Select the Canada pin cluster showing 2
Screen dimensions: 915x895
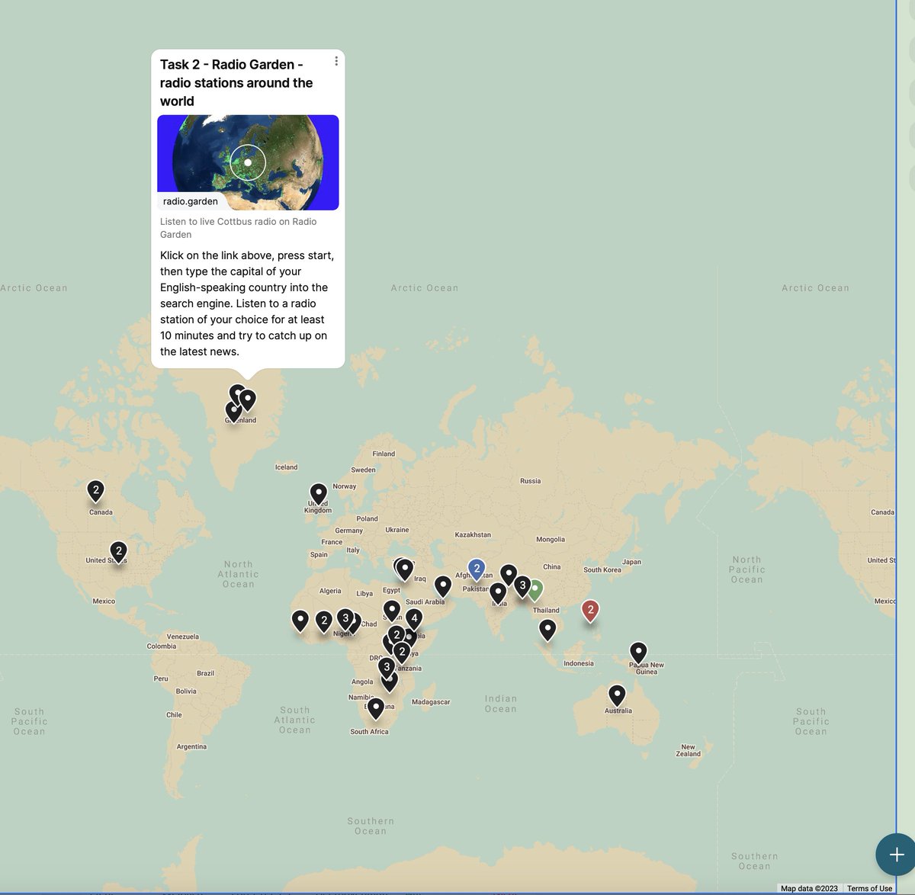tap(95, 491)
